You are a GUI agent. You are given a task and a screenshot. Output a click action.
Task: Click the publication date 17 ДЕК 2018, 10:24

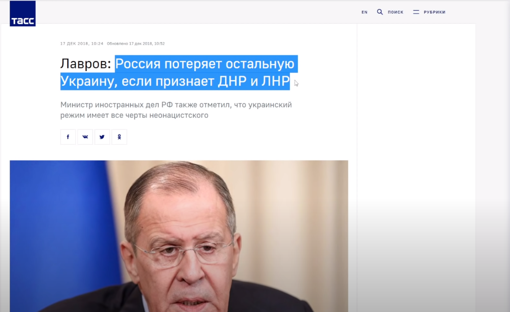click(x=82, y=44)
